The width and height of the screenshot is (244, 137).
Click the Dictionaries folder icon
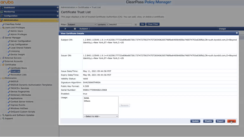3,78
